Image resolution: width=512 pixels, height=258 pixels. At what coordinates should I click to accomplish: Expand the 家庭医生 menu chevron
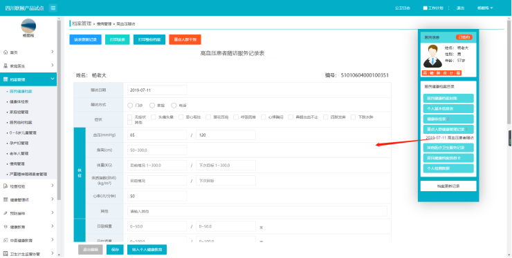[x=53, y=66]
